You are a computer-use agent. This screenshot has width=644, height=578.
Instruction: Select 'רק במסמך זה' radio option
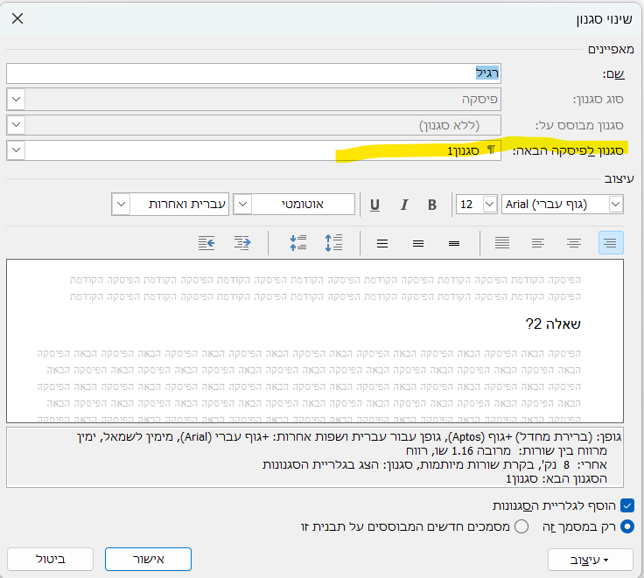[x=627, y=526]
